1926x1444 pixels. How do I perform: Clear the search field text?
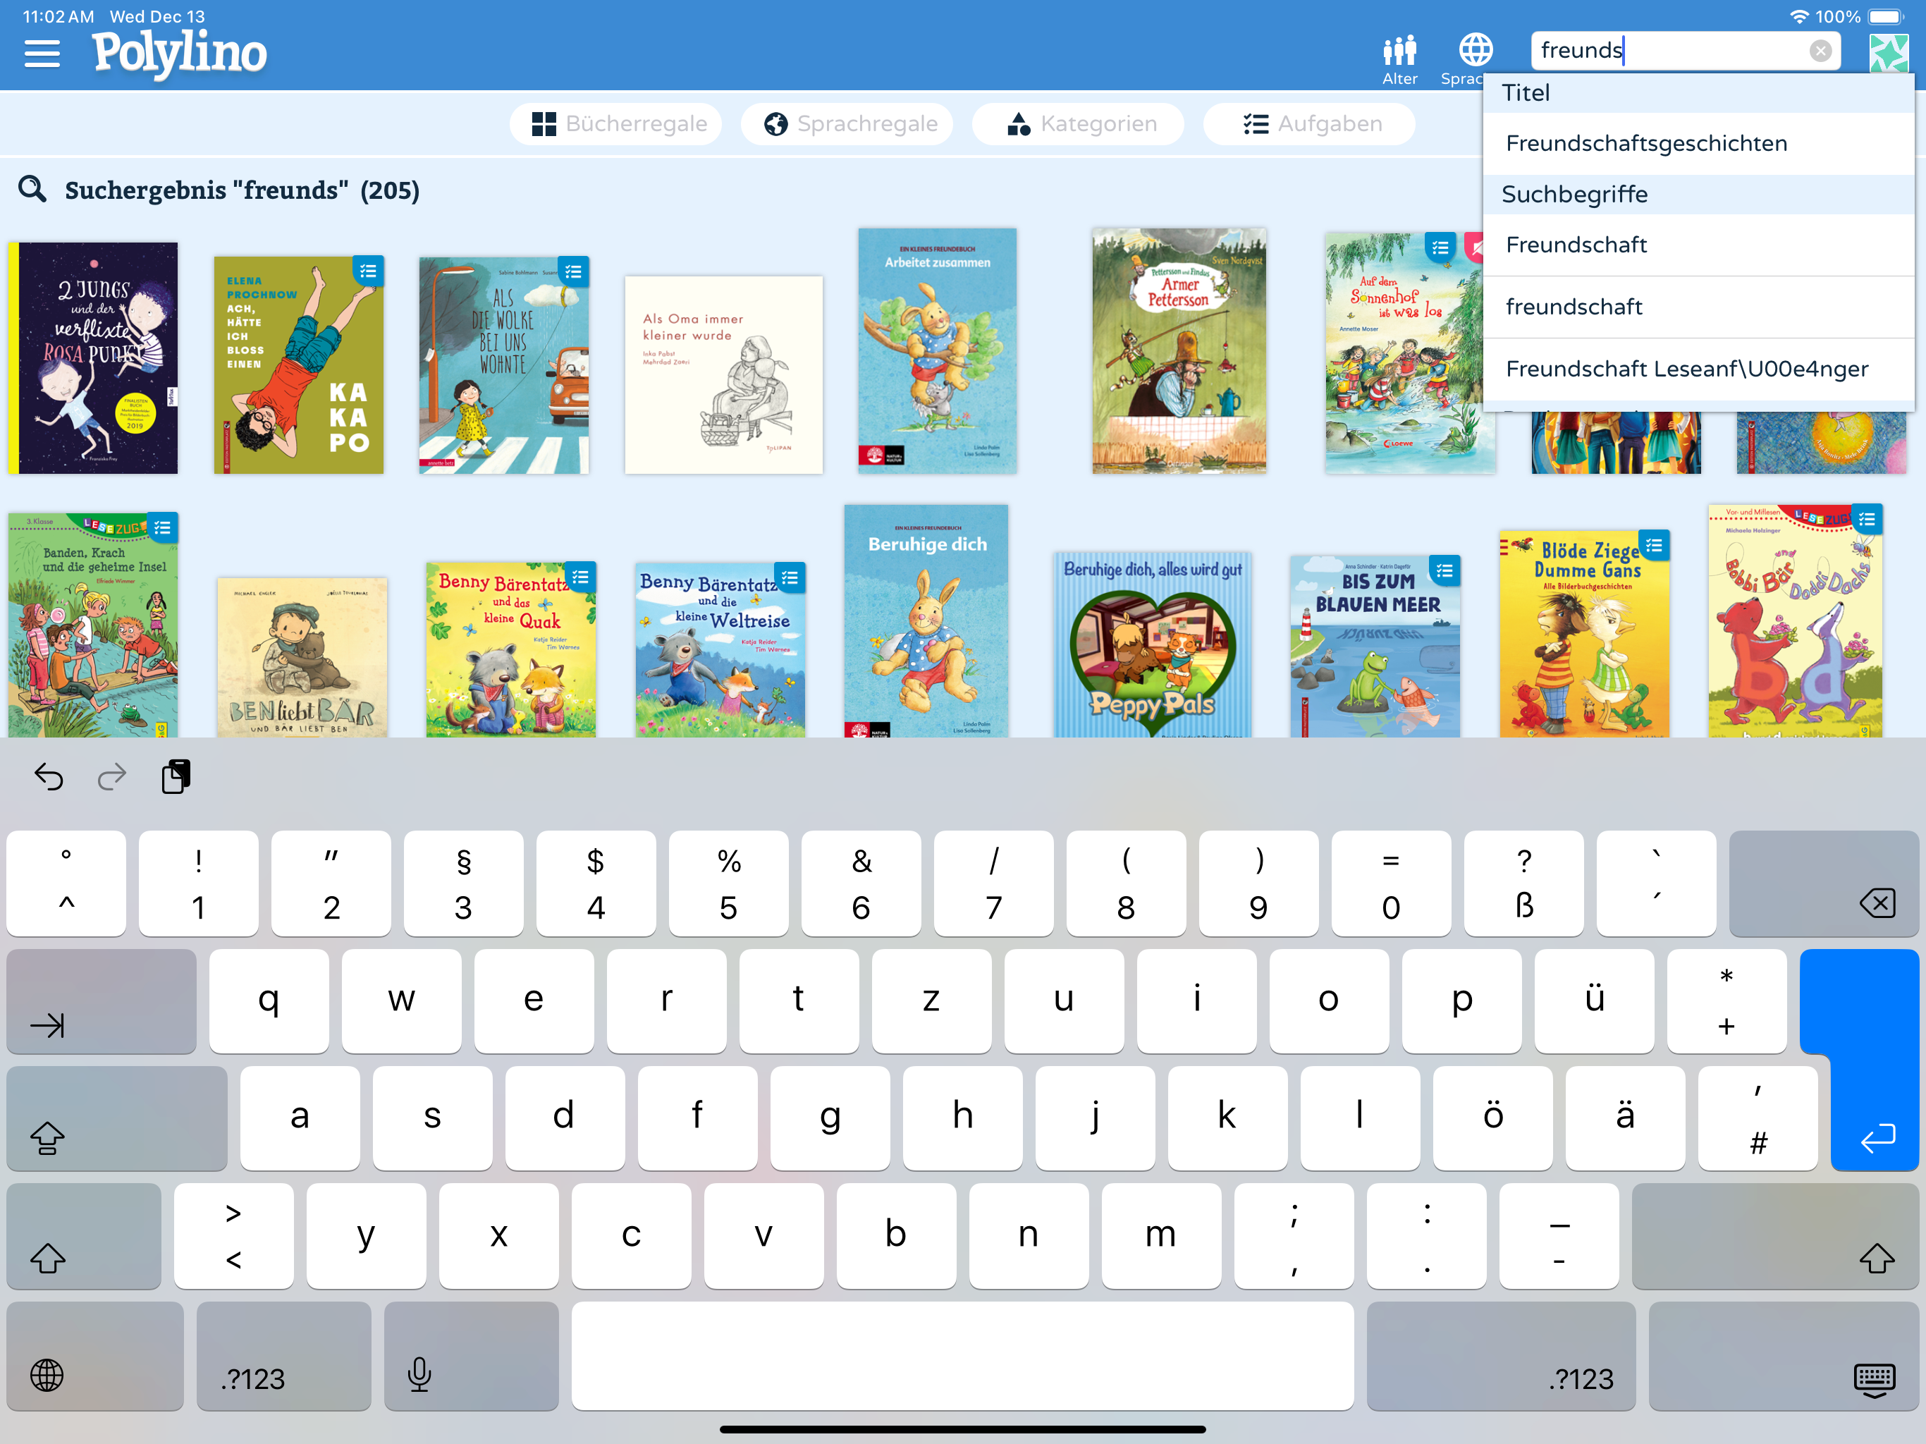(x=1820, y=51)
